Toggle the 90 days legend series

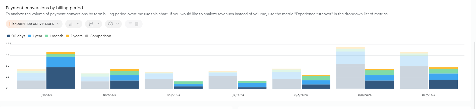point(16,36)
